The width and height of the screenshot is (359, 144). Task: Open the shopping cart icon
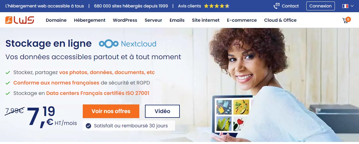coord(346,21)
